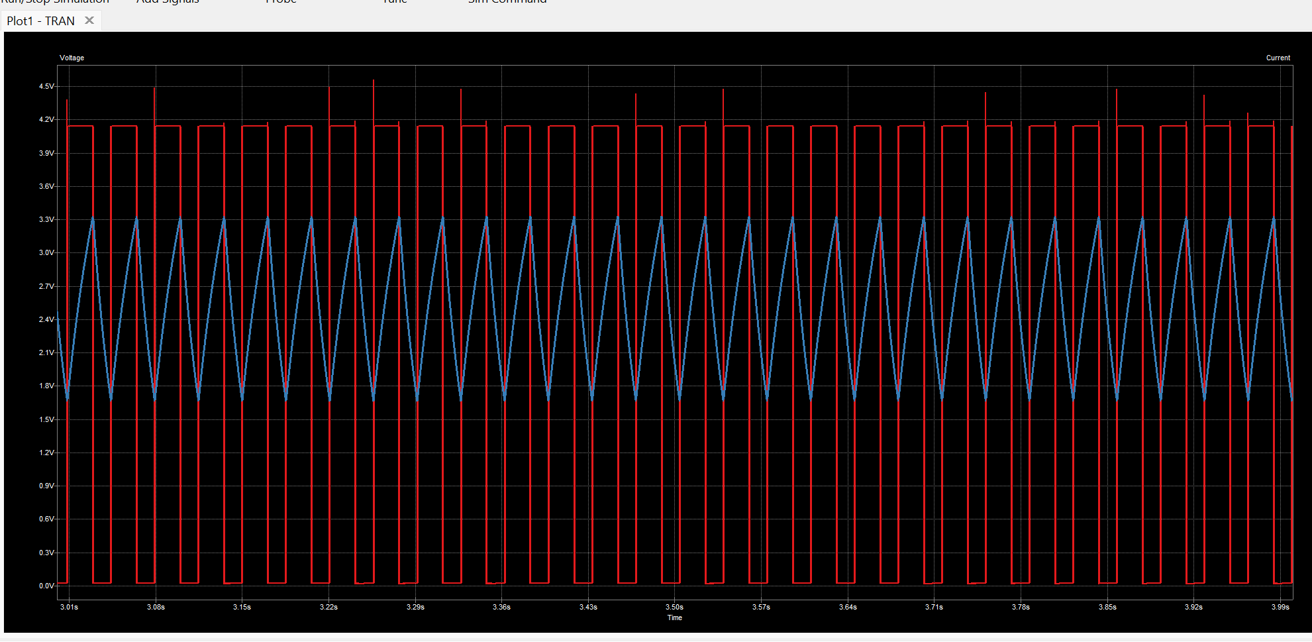Screen dimensions: 1312x642
Task: Click the 0.6V axis label
Action: point(46,519)
